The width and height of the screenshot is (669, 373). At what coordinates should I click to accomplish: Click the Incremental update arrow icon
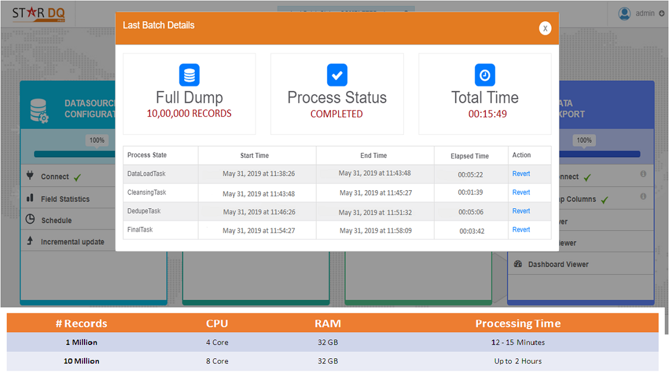tap(30, 241)
